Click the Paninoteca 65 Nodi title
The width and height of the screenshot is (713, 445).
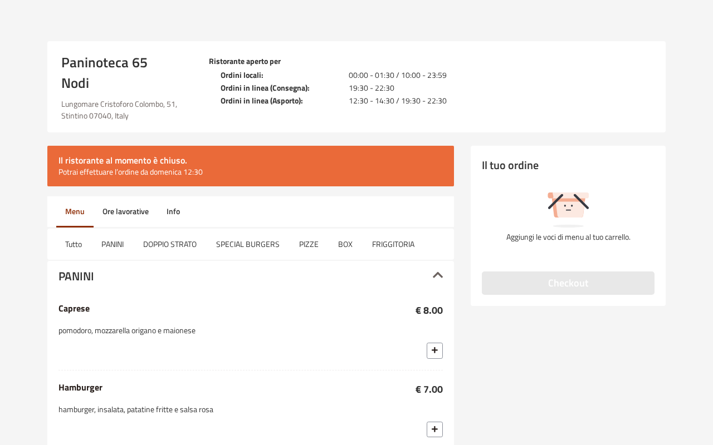pos(104,73)
